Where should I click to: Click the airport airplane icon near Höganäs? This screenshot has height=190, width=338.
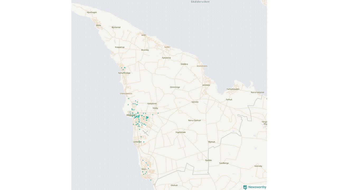(x=145, y=133)
